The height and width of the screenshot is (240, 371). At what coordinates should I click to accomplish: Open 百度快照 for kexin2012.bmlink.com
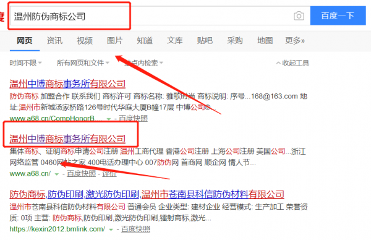pos(135,229)
